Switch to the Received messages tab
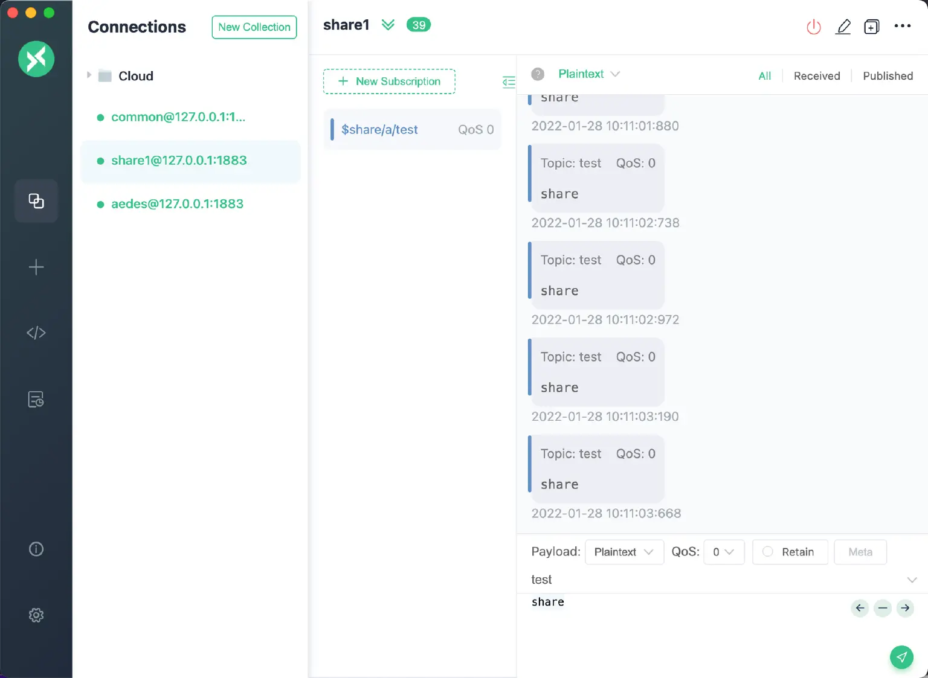This screenshot has height=678, width=928. tap(816, 76)
